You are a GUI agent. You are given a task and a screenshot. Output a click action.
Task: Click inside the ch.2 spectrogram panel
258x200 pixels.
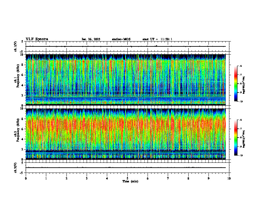coord(126,134)
